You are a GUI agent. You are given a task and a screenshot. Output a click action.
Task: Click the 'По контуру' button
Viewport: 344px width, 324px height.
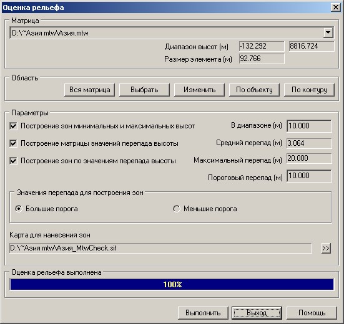point(309,90)
